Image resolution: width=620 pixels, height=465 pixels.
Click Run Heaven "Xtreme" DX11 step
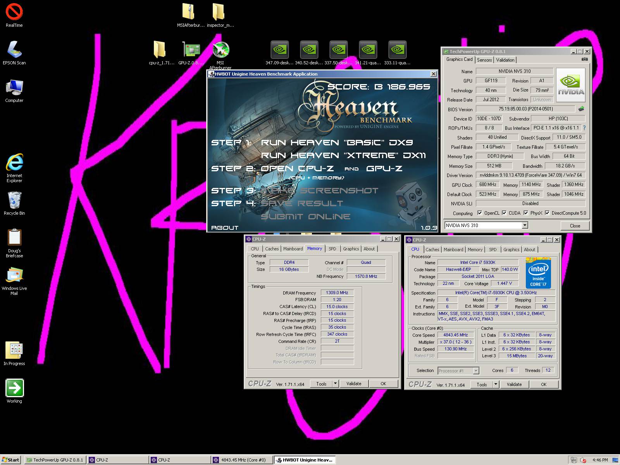pyautogui.click(x=343, y=155)
